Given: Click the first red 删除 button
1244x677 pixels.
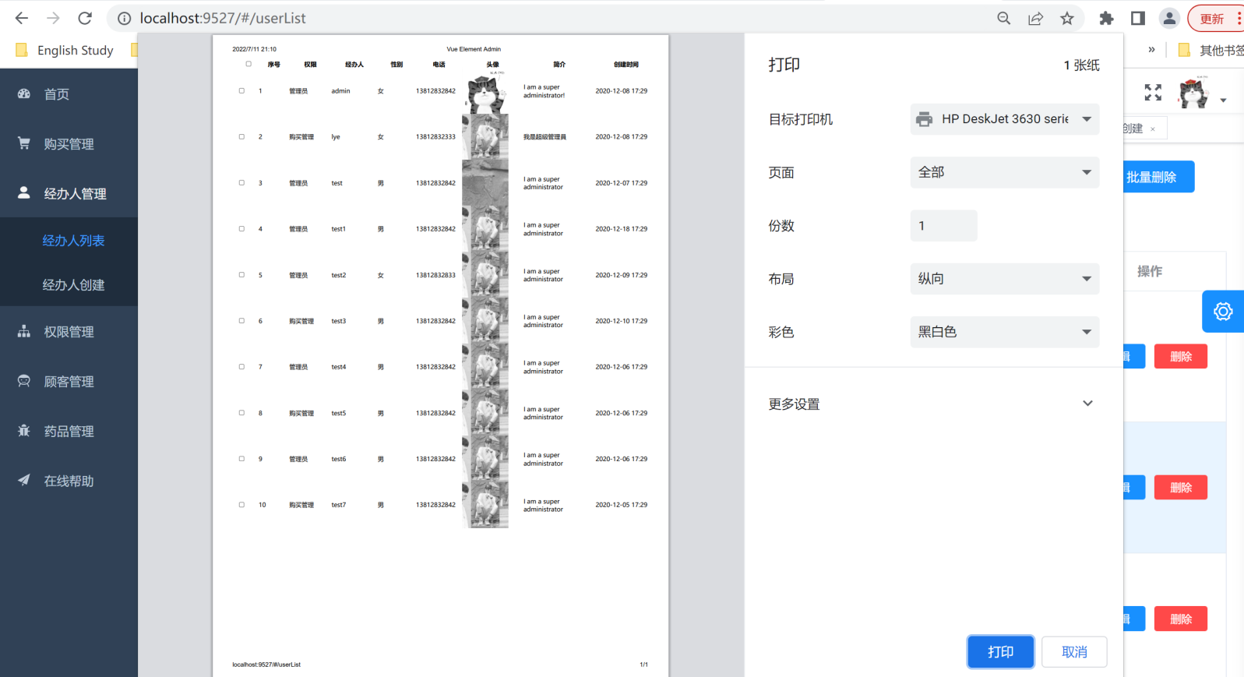Looking at the screenshot, I should tap(1181, 356).
